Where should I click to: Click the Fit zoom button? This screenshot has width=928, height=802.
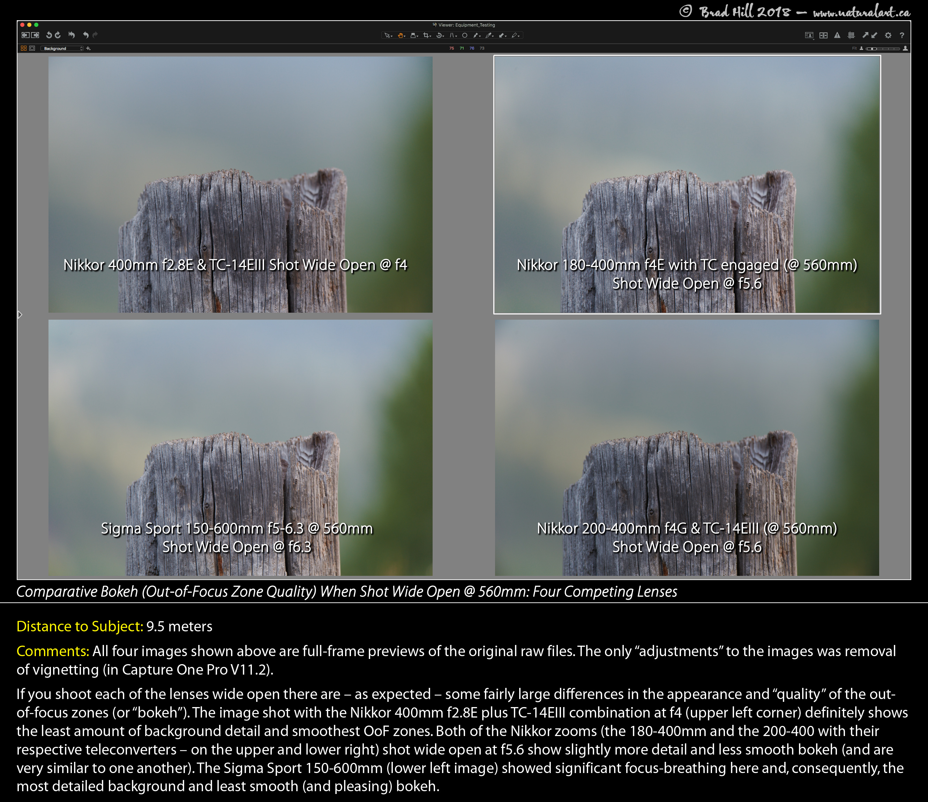[x=854, y=49]
